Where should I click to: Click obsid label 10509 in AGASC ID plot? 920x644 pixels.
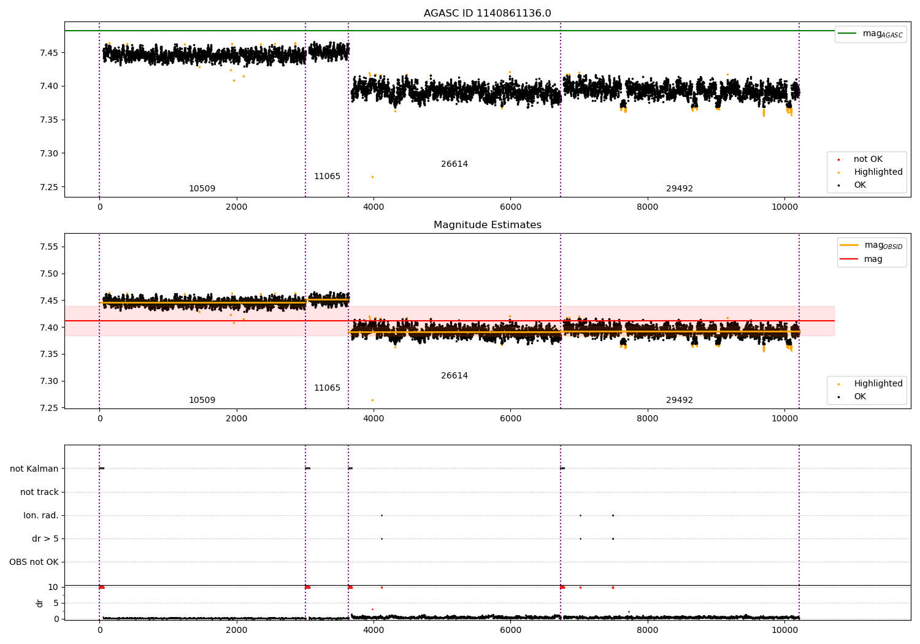pyautogui.click(x=202, y=188)
